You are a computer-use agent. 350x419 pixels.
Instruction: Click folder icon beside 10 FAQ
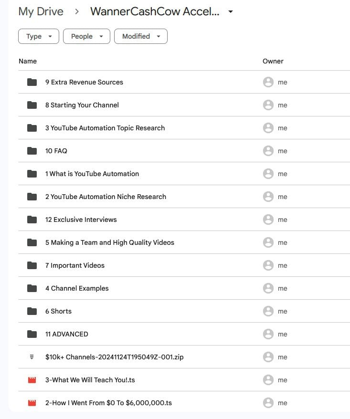click(32, 151)
